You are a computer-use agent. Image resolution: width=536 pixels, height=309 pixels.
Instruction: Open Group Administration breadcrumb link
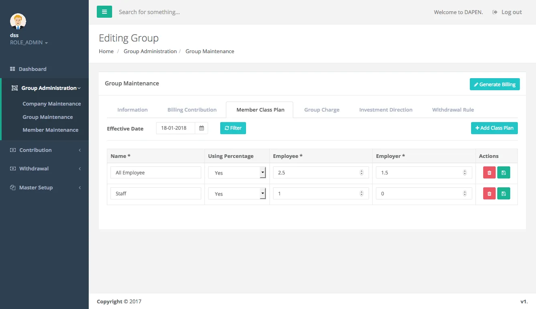tap(150, 51)
